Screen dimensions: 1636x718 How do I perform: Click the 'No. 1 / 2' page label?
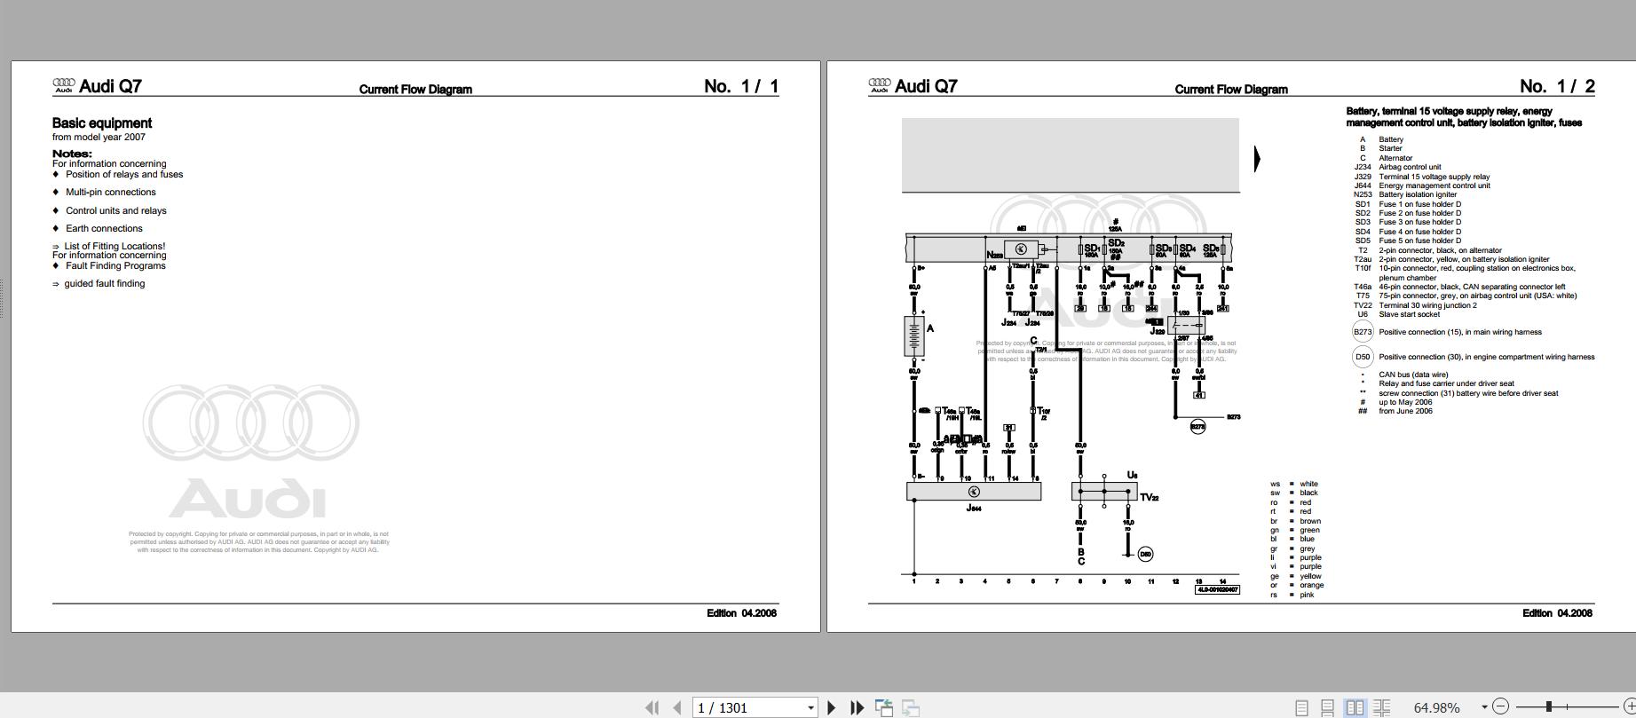(1557, 86)
